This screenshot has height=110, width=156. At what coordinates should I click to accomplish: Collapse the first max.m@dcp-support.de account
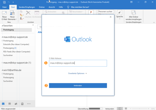2,37
